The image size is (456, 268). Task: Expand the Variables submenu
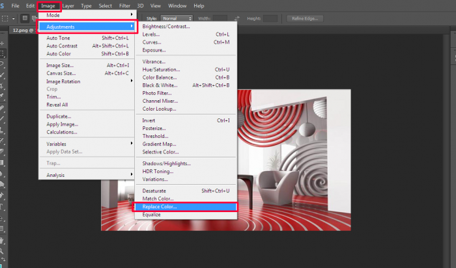[87, 144]
